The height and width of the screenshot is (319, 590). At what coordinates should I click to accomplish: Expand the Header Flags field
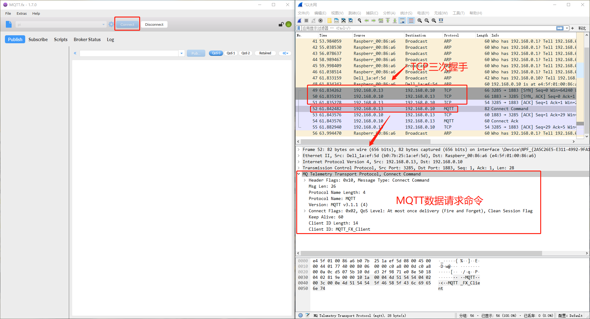pyautogui.click(x=305, y=180)
